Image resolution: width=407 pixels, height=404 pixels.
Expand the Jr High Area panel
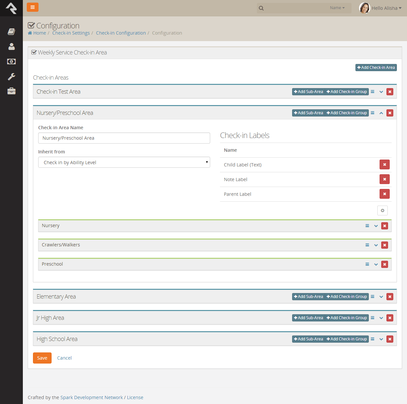(381, 318)
